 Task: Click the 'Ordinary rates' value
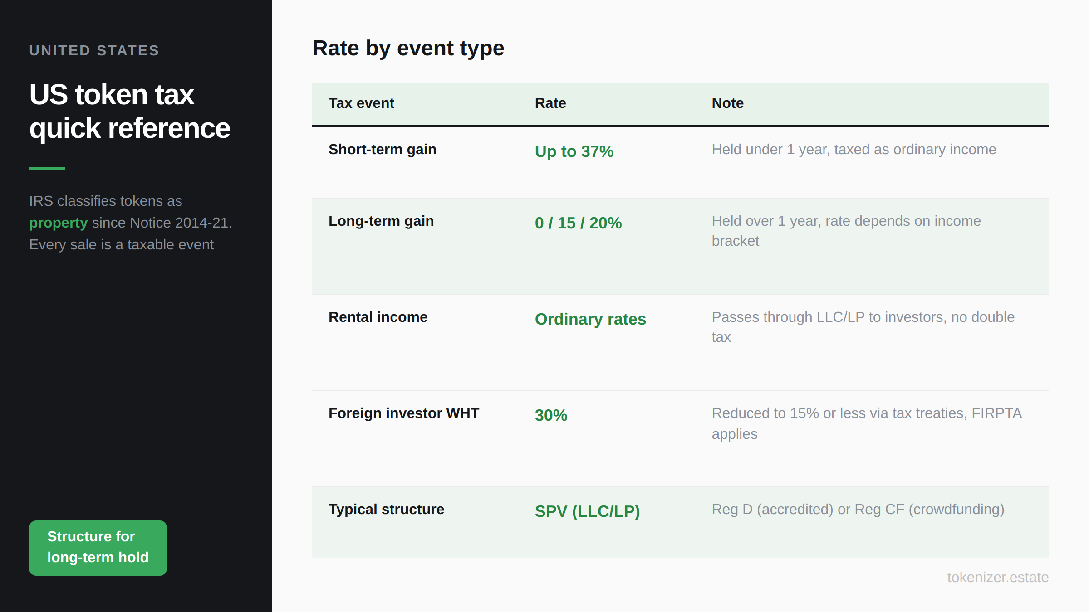point(590,319)
